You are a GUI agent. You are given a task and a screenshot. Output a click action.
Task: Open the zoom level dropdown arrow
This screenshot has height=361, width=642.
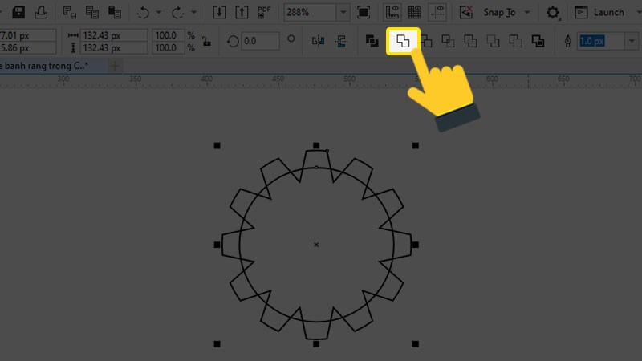coord(343,12)
